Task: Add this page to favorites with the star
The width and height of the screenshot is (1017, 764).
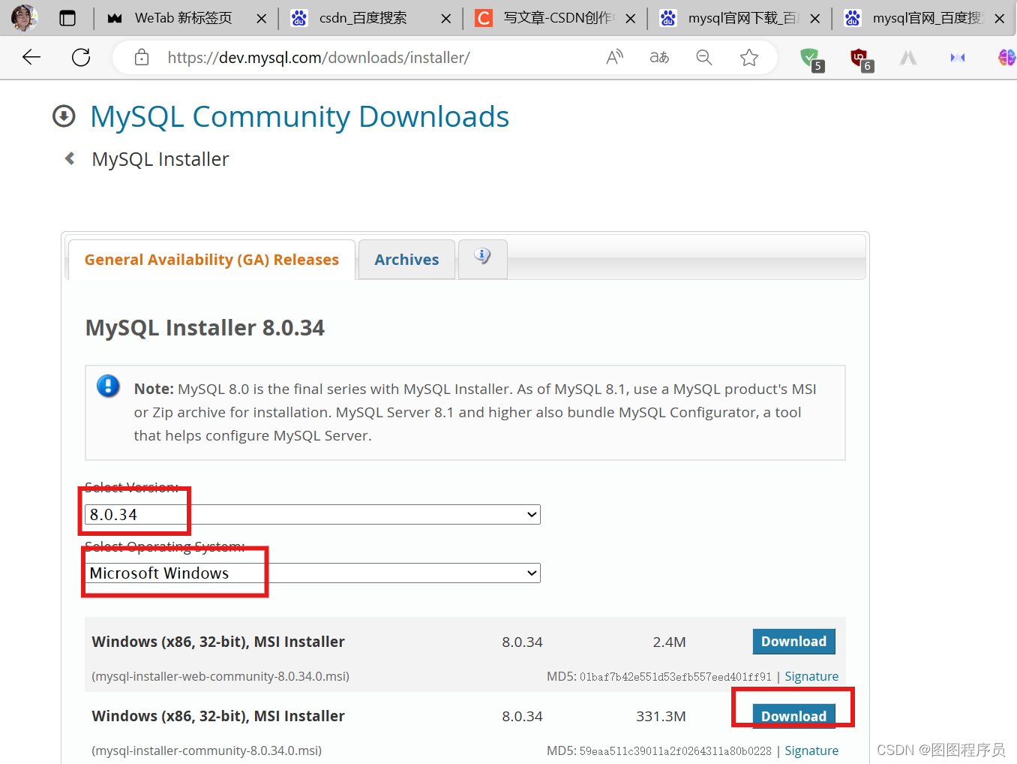Action: click(749, 57)
